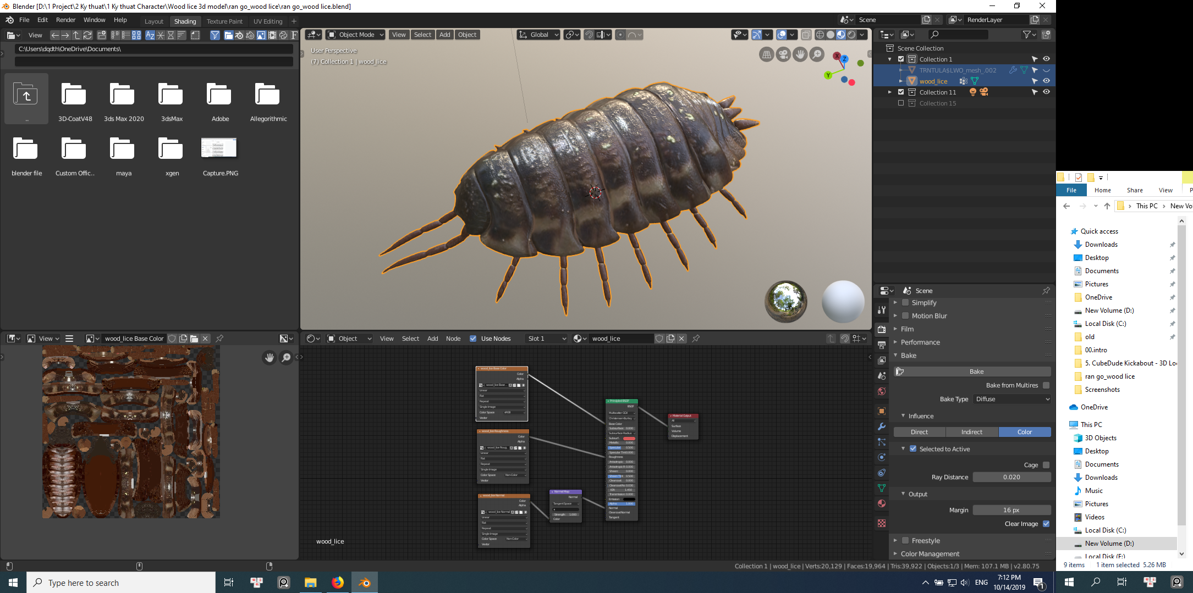Switch to the UV Editing workspace tab
Image resolution: width=1193 pixels, height=593 pixels.
pyautogui.click(x=267, y=21)
